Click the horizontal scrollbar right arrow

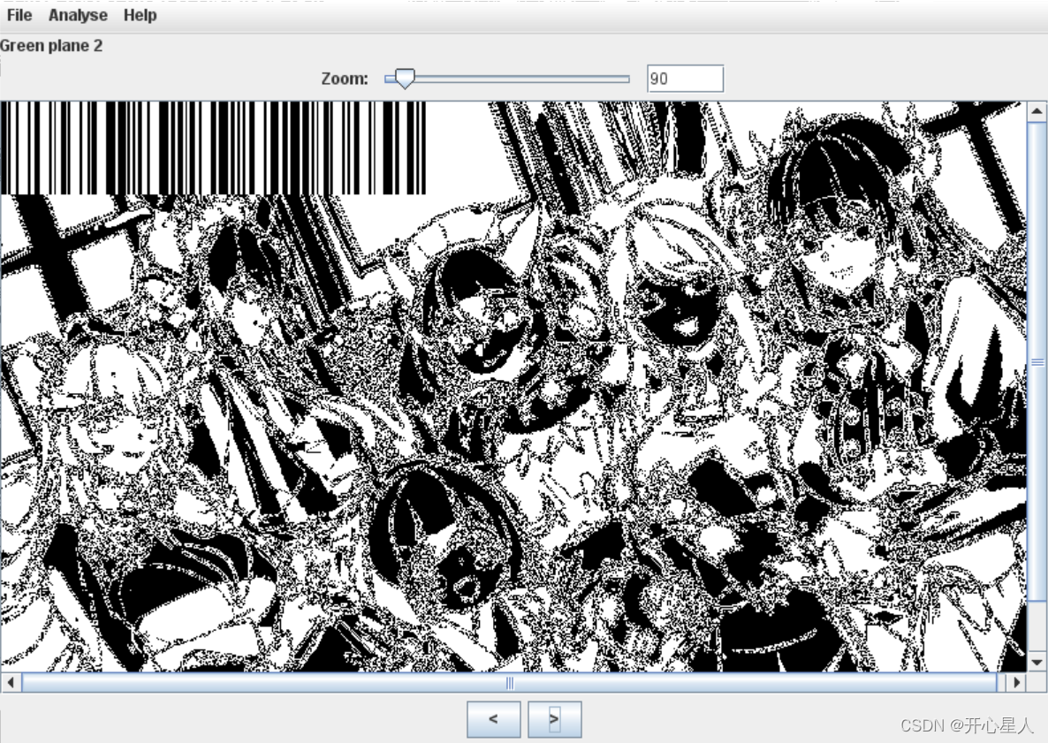pyautogui.click(x=1016, y=682)
